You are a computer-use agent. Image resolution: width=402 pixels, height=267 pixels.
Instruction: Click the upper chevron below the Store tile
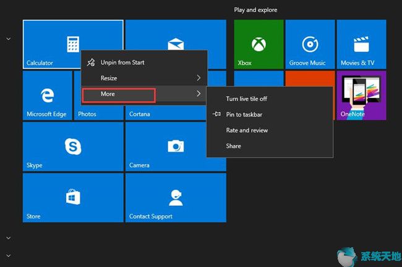[9, 238]
